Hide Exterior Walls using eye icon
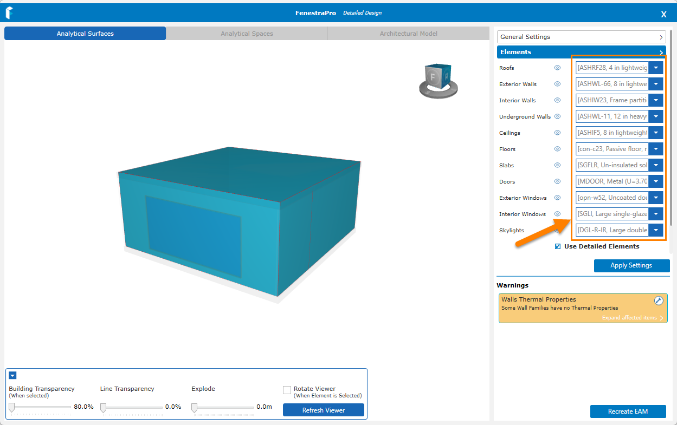The image size is (677, 425). pos(557,84)
